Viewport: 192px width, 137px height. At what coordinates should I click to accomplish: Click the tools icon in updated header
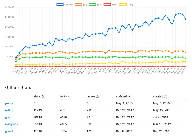point(129,97)
